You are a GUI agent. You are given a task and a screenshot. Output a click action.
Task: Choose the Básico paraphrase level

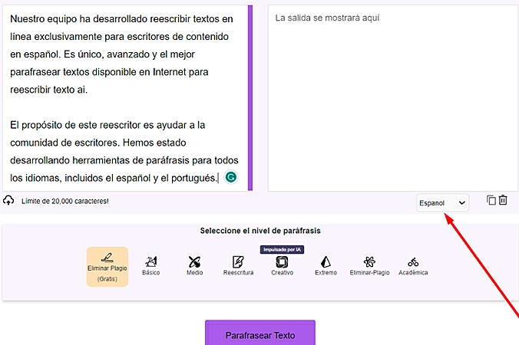click(151, 265)
